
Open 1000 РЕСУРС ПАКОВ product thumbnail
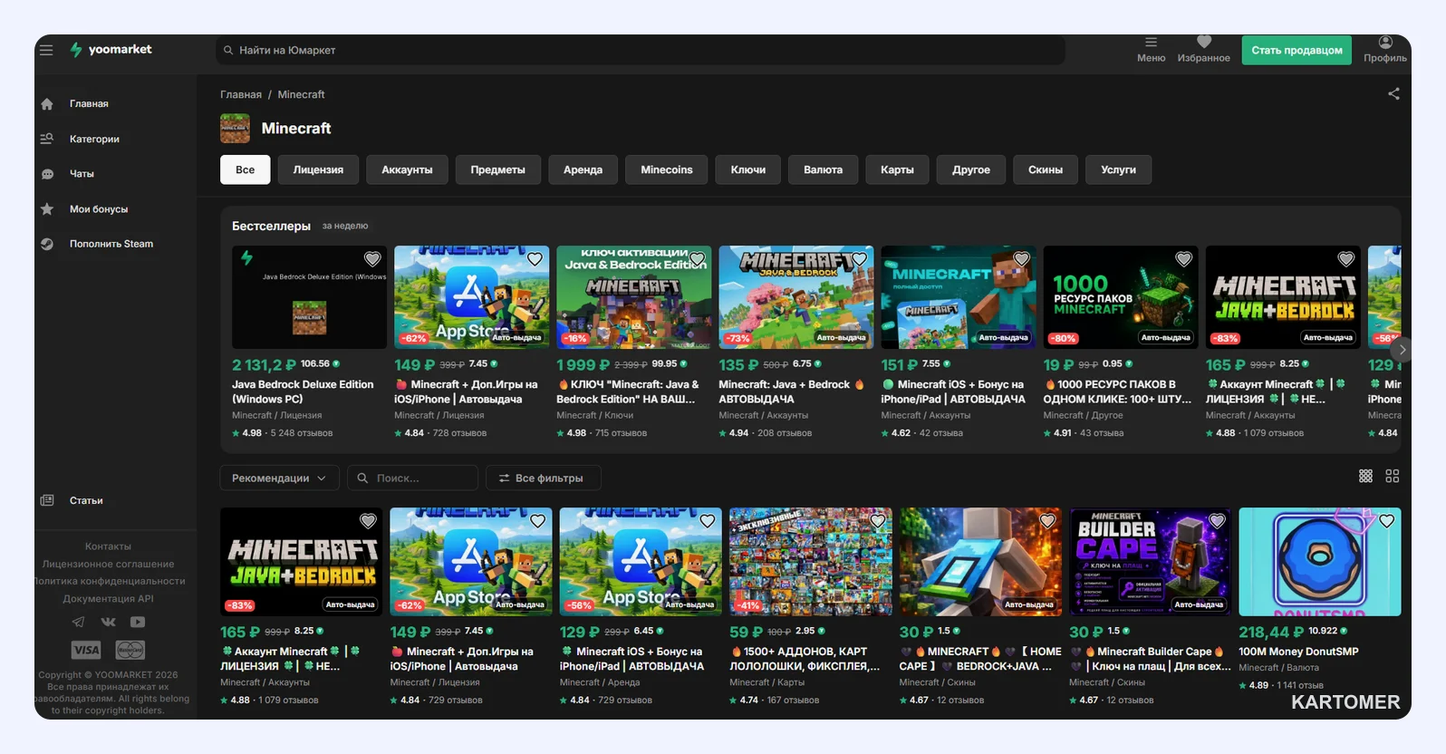click(1121, 297)
